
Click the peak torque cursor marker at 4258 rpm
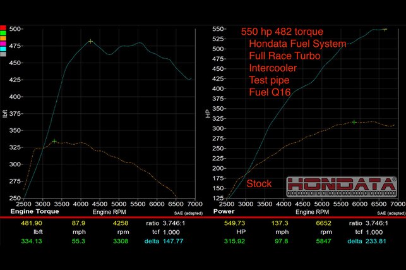pyautogui.click(x=90, y=41)
